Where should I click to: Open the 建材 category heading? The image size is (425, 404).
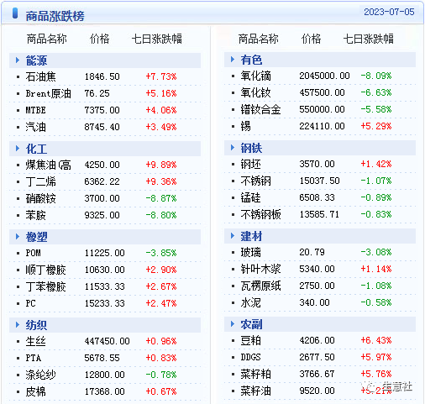(251, 236)
